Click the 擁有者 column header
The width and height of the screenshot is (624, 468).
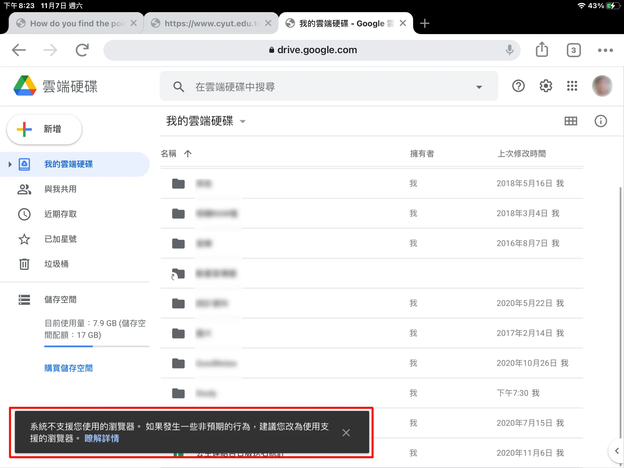[x=422, y=153]
